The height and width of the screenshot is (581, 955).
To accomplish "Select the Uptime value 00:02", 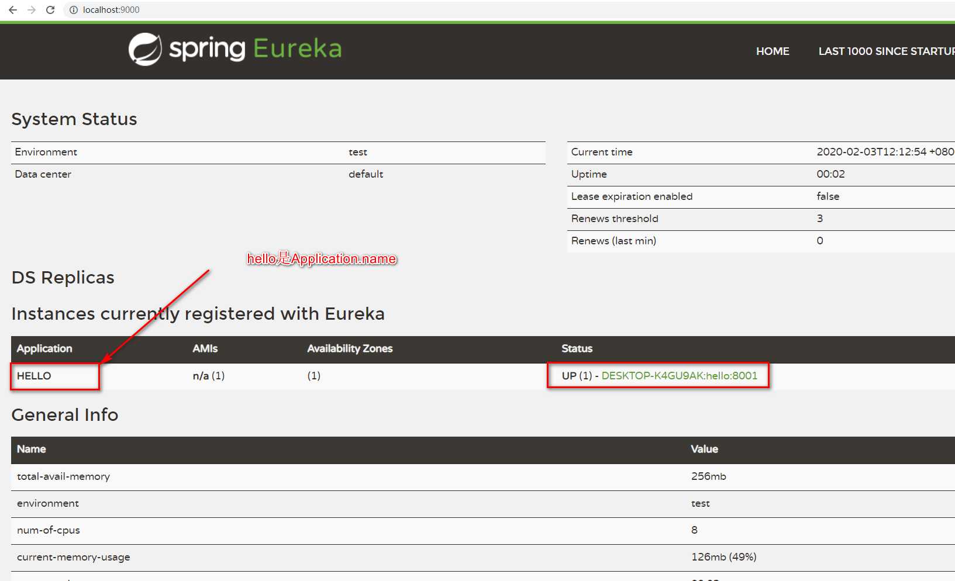I will pyautogui.click(x=831, y=174).
